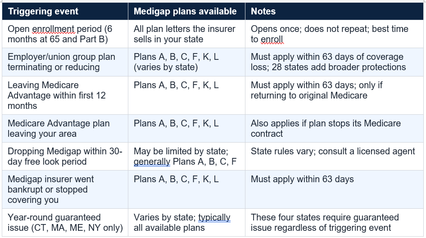Screen dimensions: 426x238
Task: Select 'Dropping Medigap within 30-day free look' cell
Action: [x=65, y=157]
